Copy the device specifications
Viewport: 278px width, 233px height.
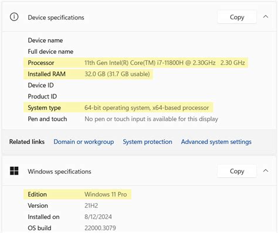[237, 17]
